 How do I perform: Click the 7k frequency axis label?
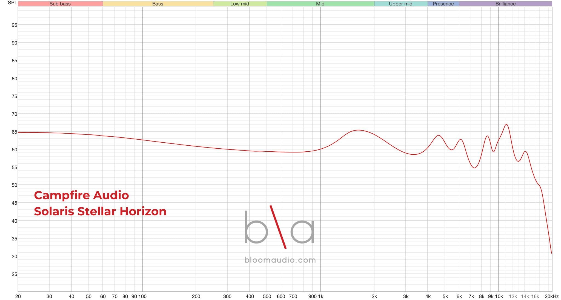pyautogui.click(x=471, y=296)
